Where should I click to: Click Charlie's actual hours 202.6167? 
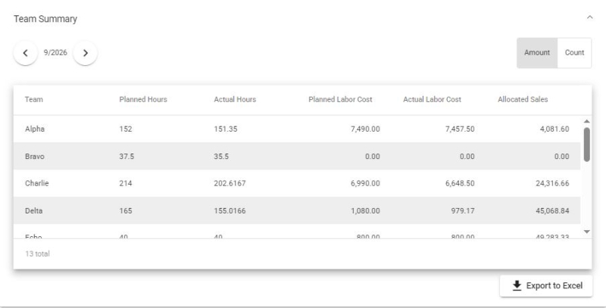[230, 183]
